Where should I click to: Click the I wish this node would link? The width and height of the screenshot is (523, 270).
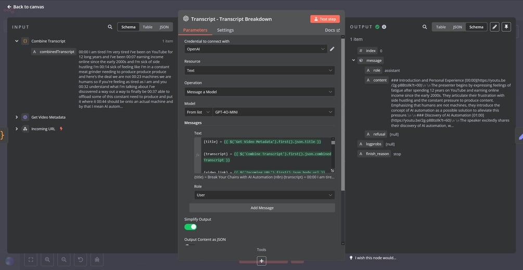[x=373, y=258]
